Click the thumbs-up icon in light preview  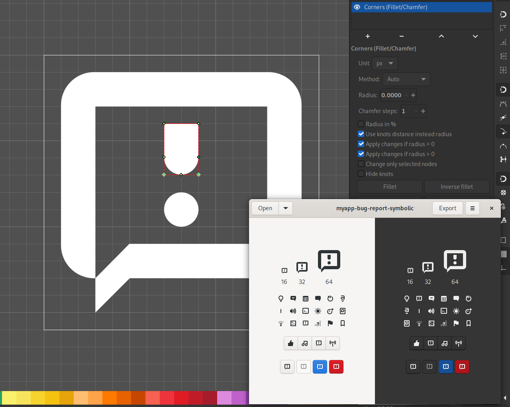(291, 343)
